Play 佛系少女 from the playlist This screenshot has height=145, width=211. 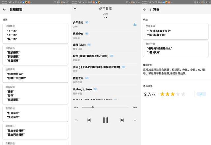click(78, 34)
